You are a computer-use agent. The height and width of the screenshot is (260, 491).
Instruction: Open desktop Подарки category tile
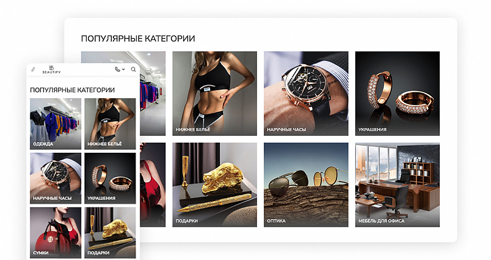coord(215,185)
